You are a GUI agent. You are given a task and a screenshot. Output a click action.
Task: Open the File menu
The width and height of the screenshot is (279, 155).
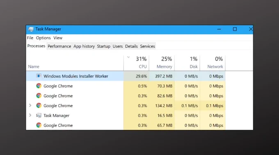30,38
